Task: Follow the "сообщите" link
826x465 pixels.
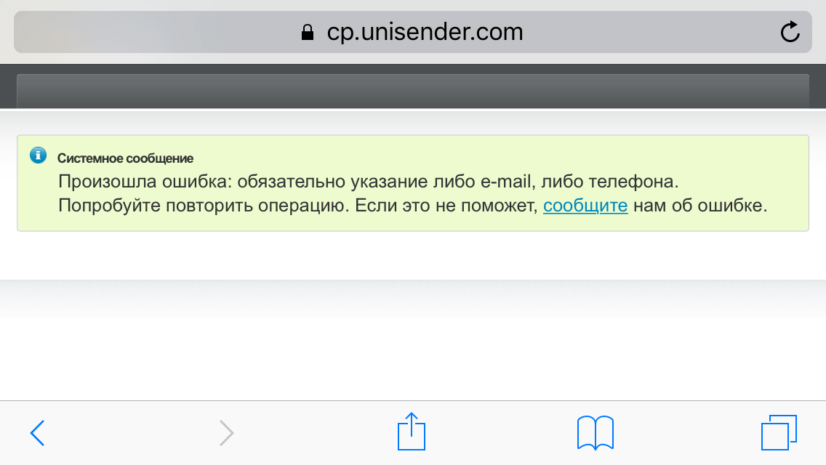Action: point(585,206)
